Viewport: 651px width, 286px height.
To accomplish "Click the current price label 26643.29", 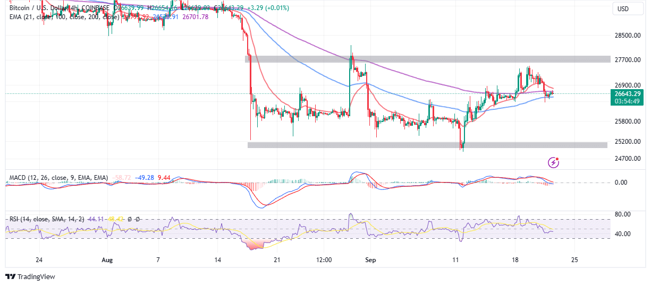I will pos(628,93).
